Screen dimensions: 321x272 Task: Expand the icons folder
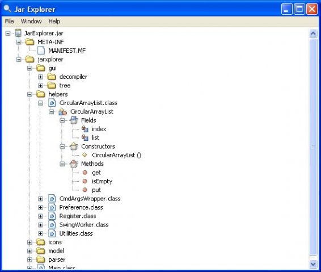(29, 242)
